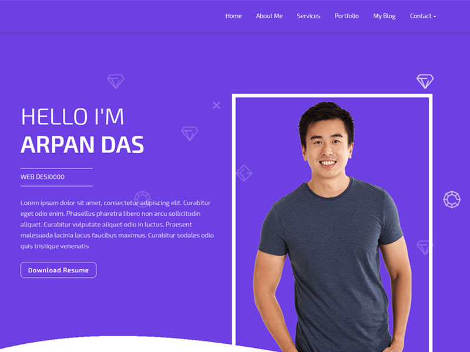Go to the About Me section
Image resolution: width=470 pixels, height=352 pixels.
269,16
